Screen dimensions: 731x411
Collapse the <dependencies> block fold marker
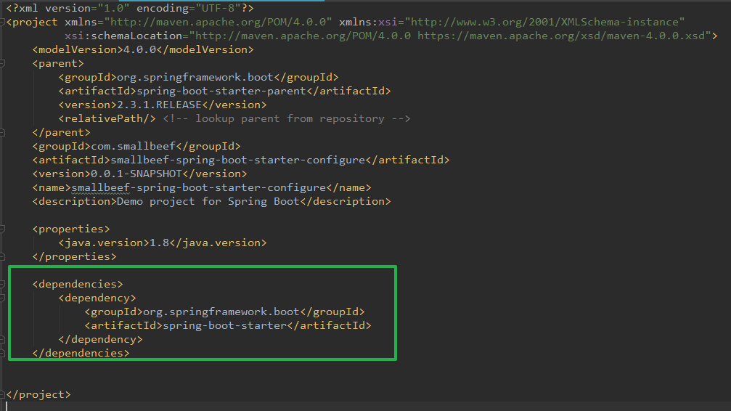(2, 284)
